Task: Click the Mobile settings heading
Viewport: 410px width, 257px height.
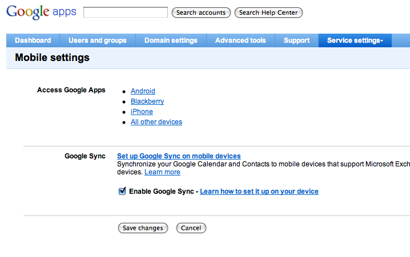Action: (x=53, y=58)
